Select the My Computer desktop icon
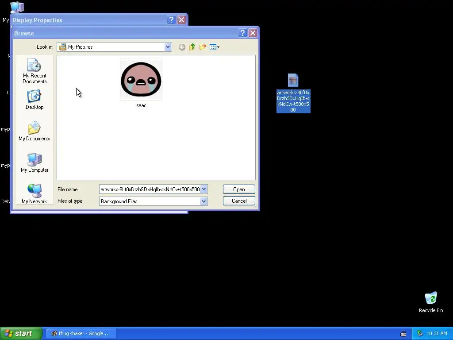This screenshot has width=453, height=340. pos(17,7)
